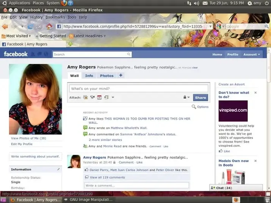
Task: Click the browser search magnifier icon
Action: click(266, 27)
